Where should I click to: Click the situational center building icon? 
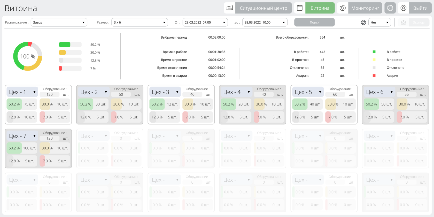229,8
